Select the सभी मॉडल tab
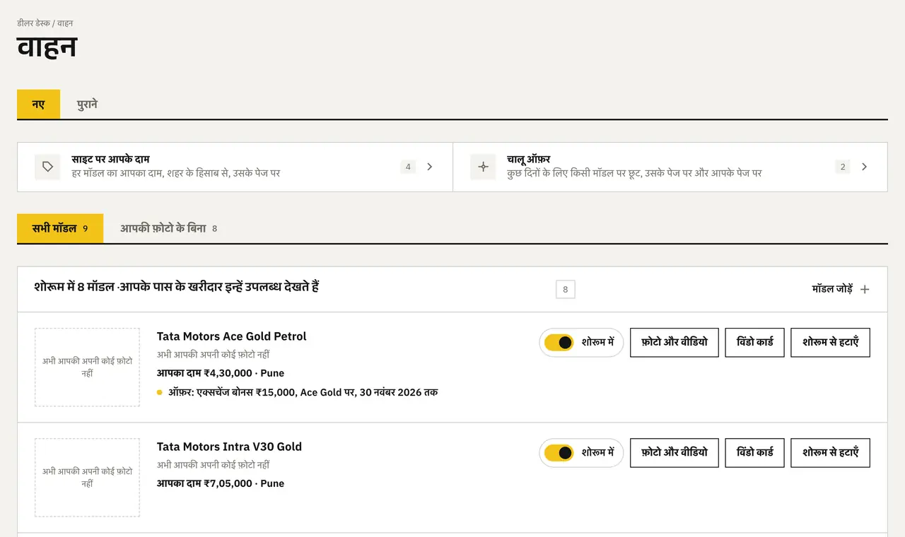The image size is (905, 537). (x=60, y=228)
